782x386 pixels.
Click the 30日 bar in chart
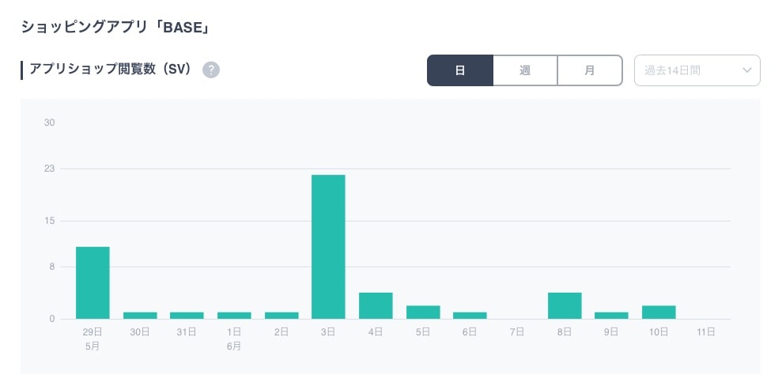tap(140, 316)
